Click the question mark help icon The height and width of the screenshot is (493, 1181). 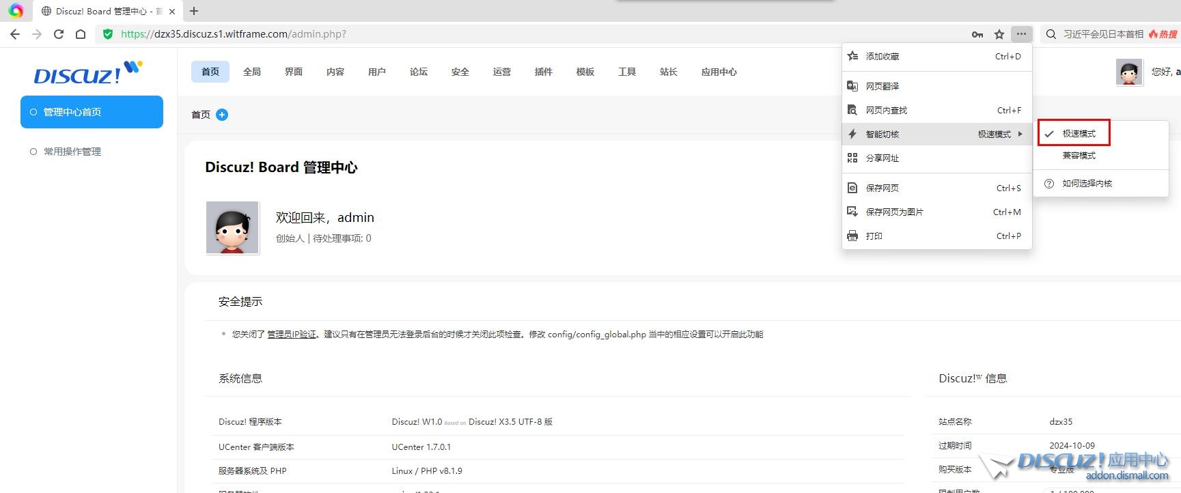pyautogui.click(x=1049, y=183)
